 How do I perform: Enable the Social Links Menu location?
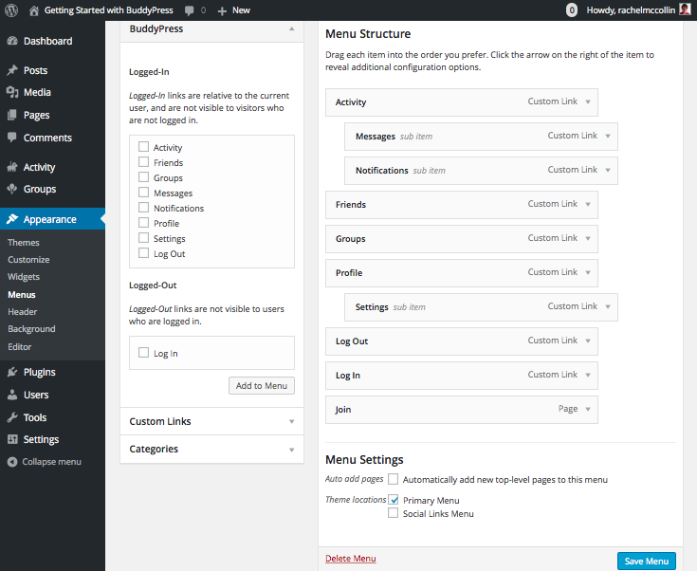[x=393, y=513]
